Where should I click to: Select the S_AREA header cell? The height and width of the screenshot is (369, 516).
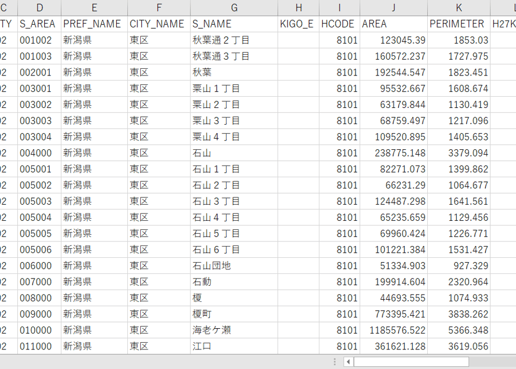[x=40, y=24]
